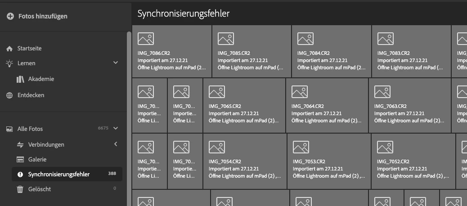Click placeholder image icon of IMG_7052.CR2
Image resolution: width=467 pixels, height=206 pixels.
pyautogui.click(x=385, y=147)
